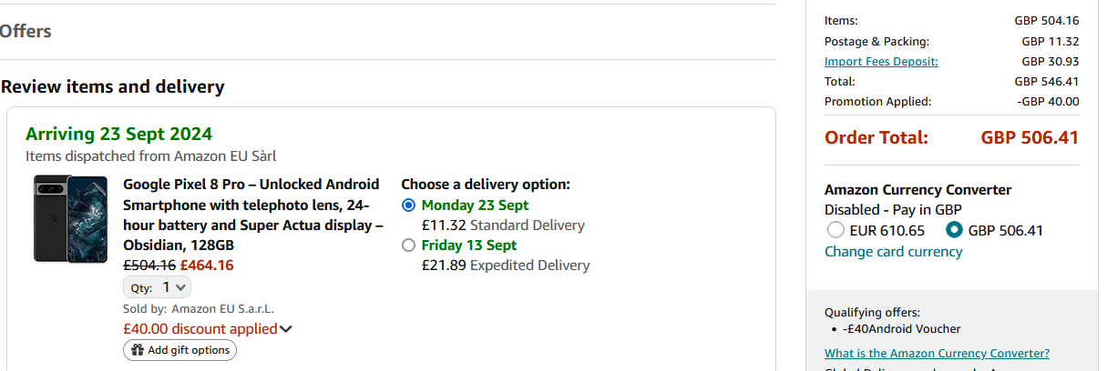Click the Google Pixel 8 Pro product title
The width and height of the screenshot is (1107, 371).
[252, 215]
